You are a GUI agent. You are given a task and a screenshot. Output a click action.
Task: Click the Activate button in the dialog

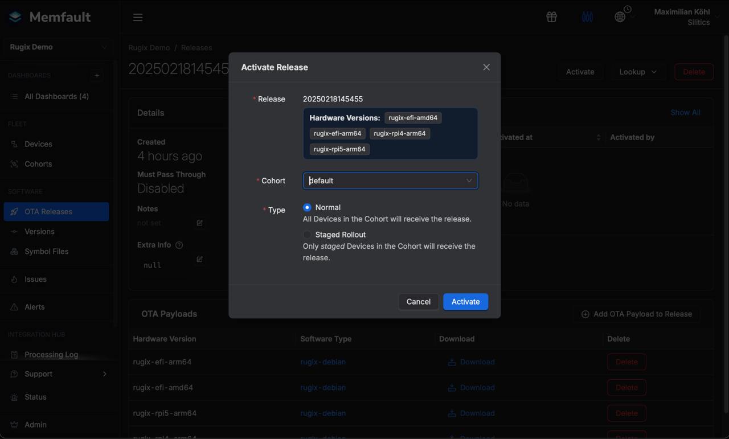pos(465,301)
